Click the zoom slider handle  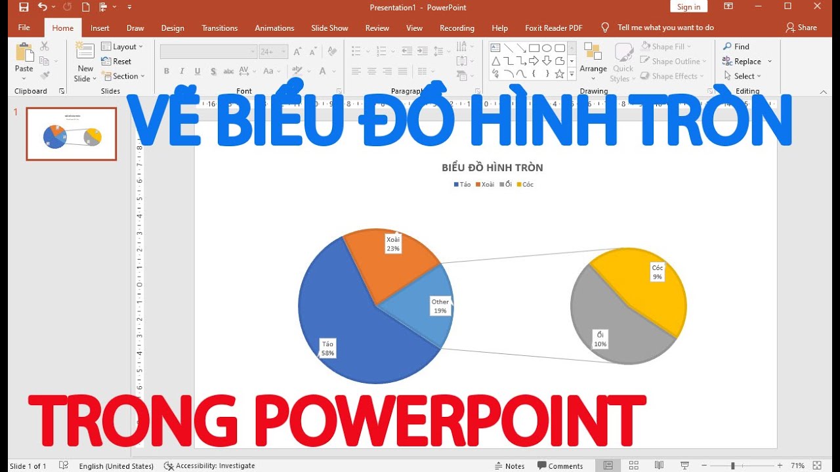pyautogui.click(x=733, y=465)
